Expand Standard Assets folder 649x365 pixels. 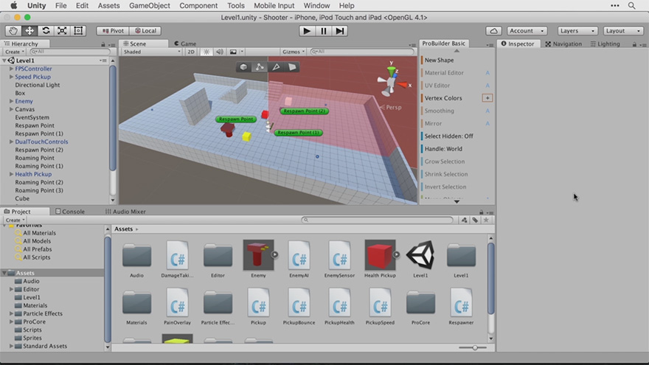(11, 346)
